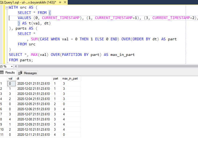Click the Messages tab icon

click(x=20, y=73)
